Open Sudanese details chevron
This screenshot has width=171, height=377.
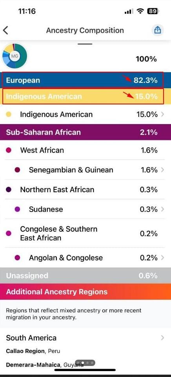(x=163, y=209)
